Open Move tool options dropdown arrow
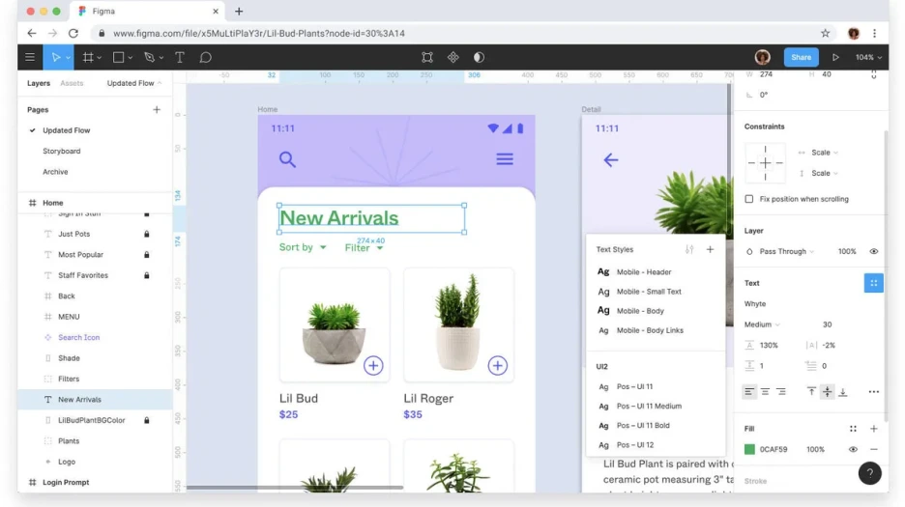This screenshot has width=905, height=507. [x=68, y=58]
